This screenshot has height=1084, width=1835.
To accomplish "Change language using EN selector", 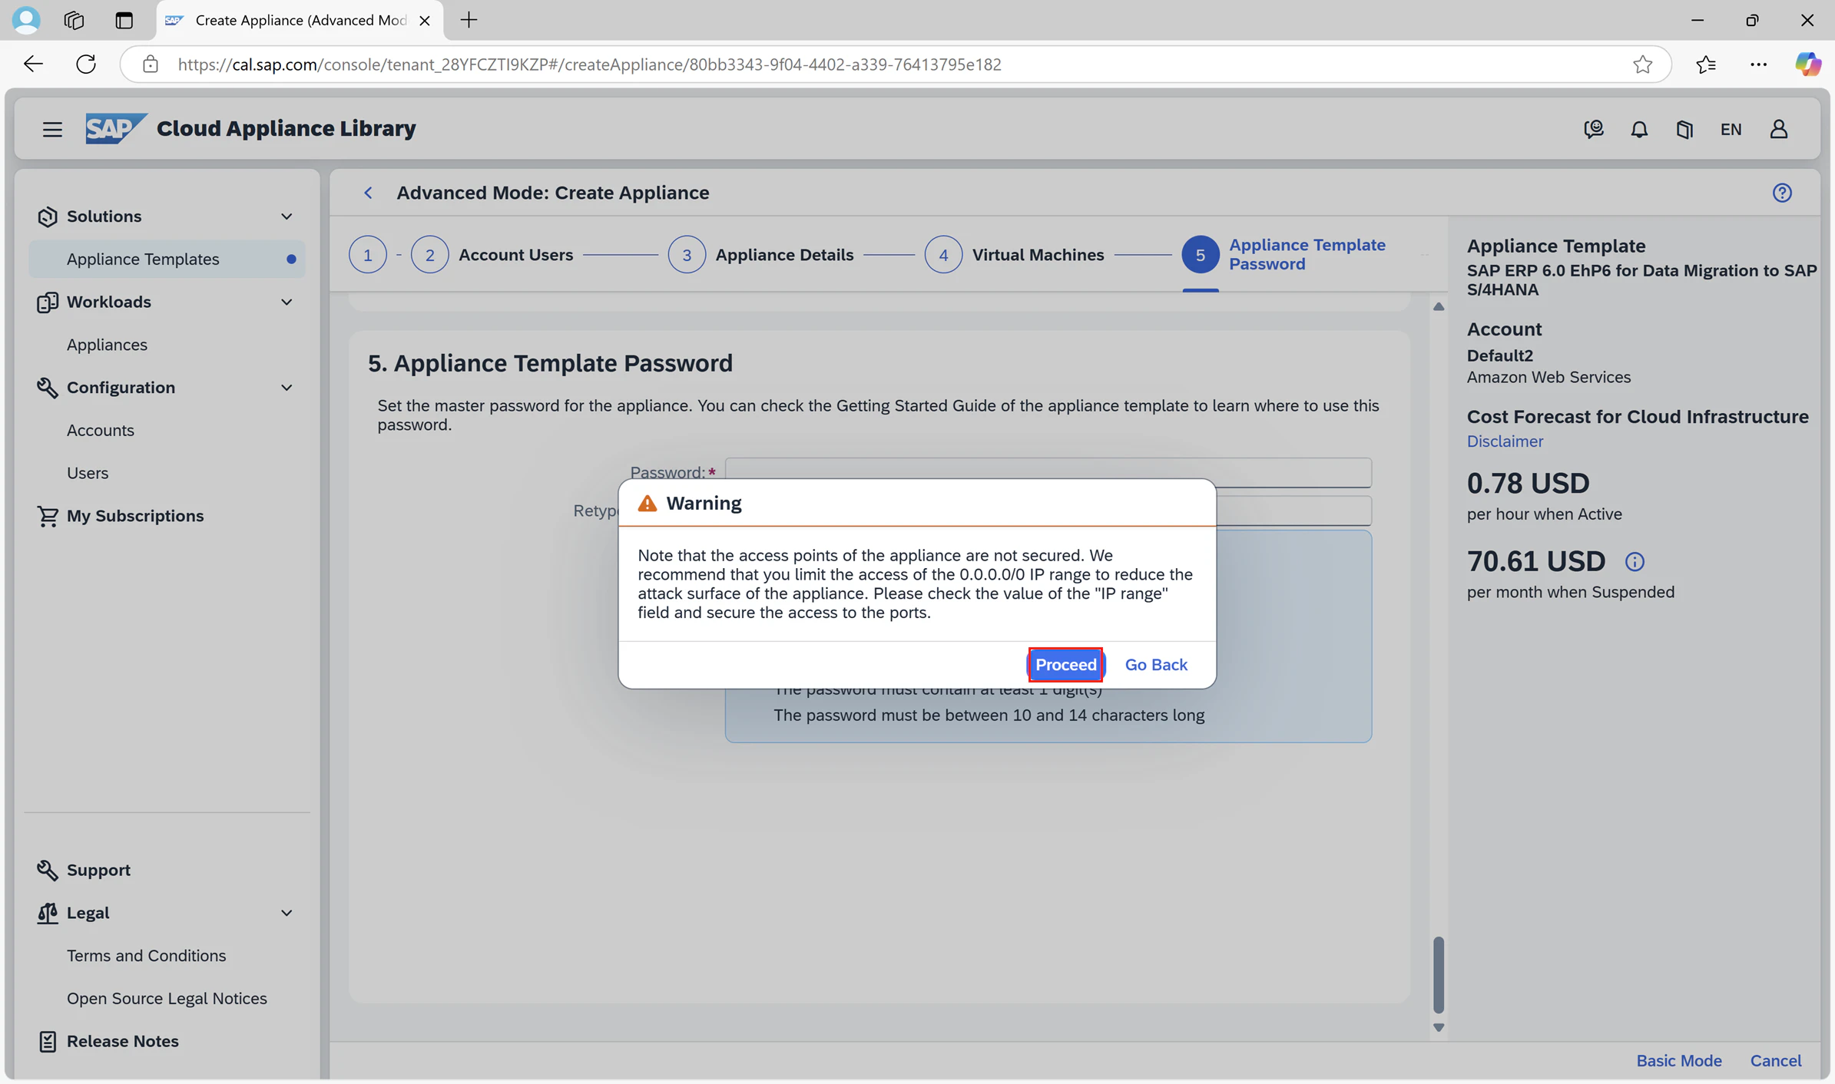I will (x=1731, y=129).
